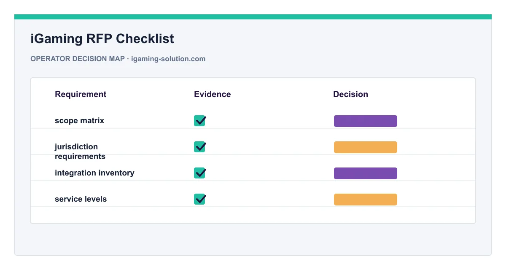The height and width of the screenshot is (270, 506).
Task: Toggle the service levels evidence checkbox
Action: coord(199,199)
